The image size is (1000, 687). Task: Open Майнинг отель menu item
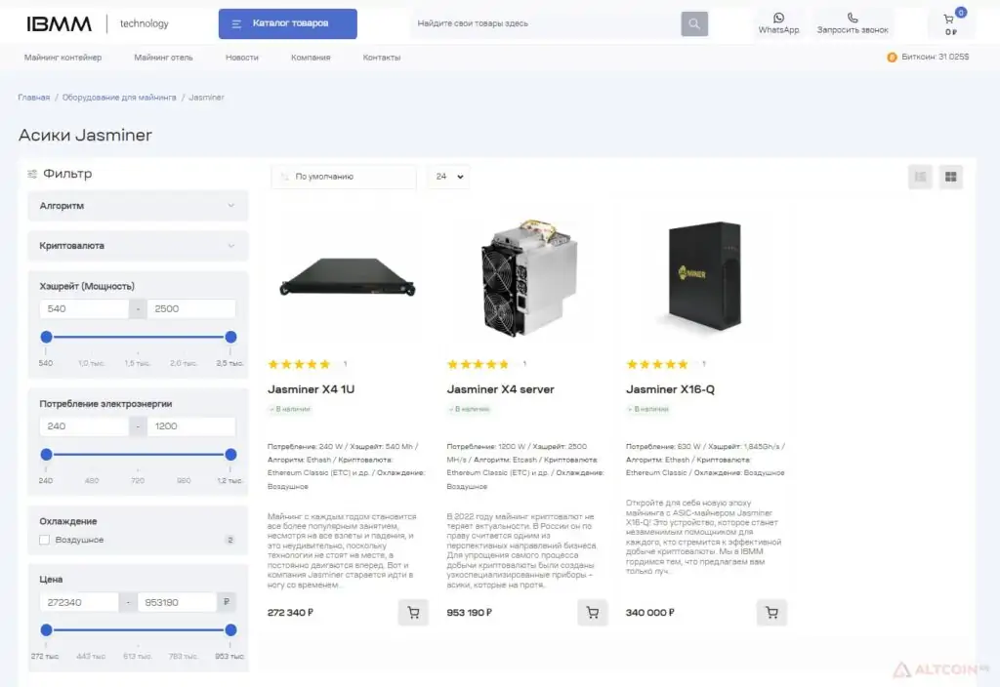tap(163, 58)
